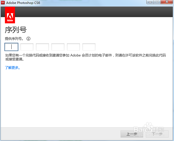Click the Photoshop title bar app icon

[3, 3]
